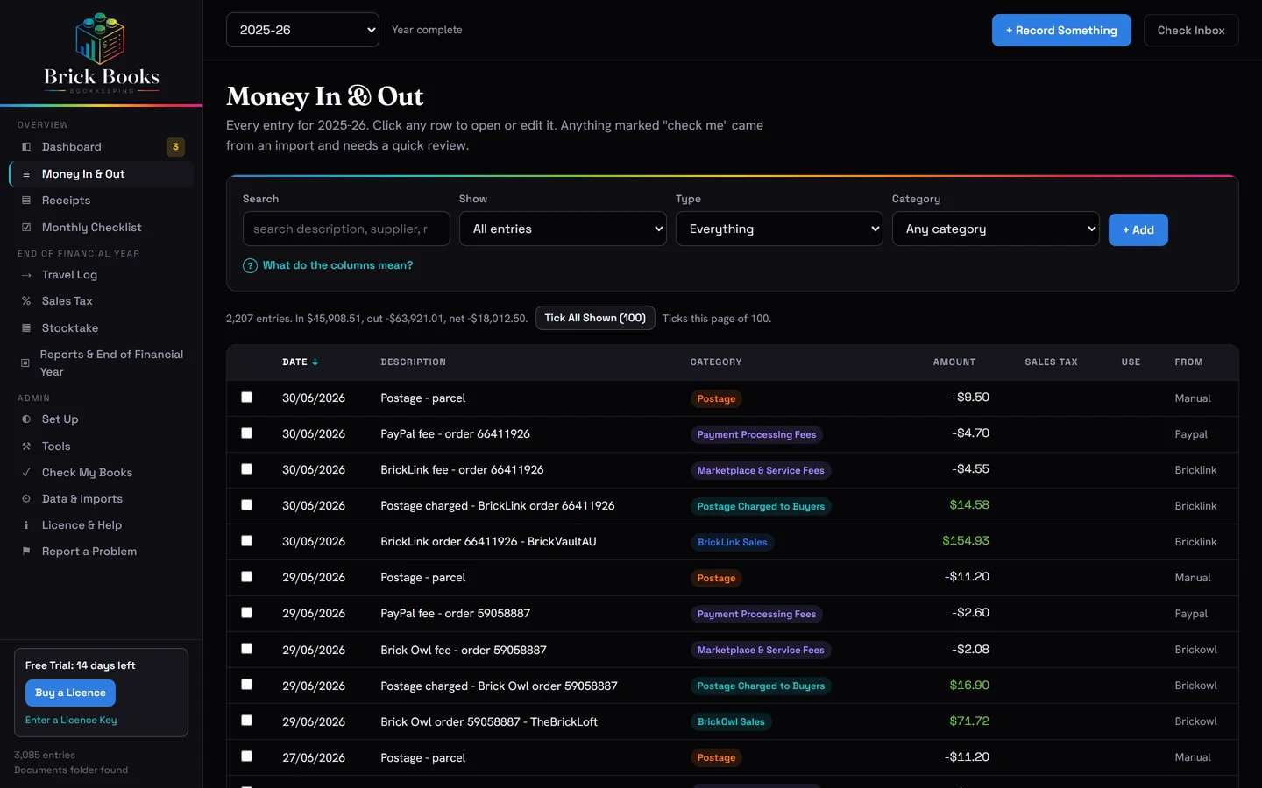This screenshot has height=788, width=1262.
Task: Click the Data & Imports icon
Action: pos(26,499)
